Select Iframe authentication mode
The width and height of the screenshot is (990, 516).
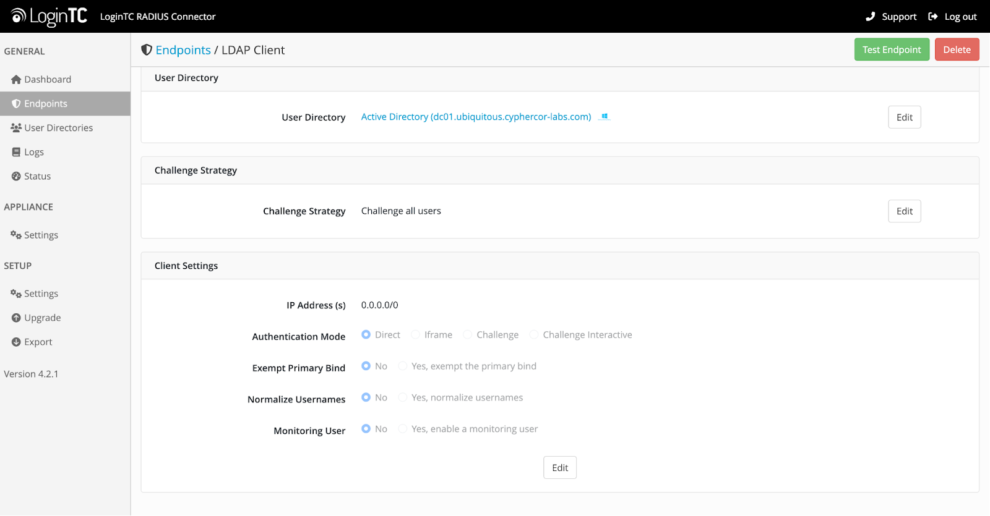point(416,334)
